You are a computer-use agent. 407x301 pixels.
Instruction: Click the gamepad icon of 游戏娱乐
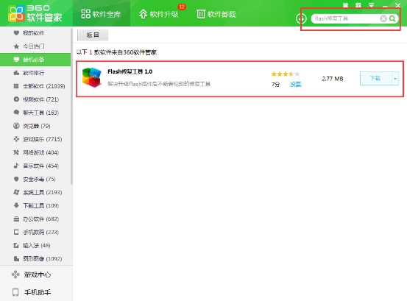pos(16,139)
